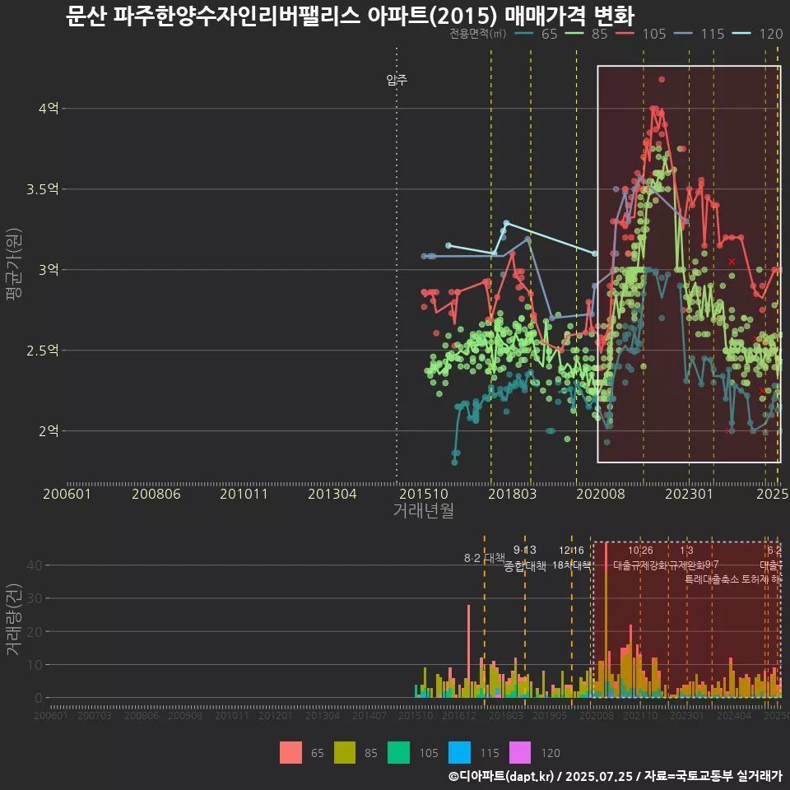
Task: Click 201011 on the price chart axis
Action: click(244, 494)
